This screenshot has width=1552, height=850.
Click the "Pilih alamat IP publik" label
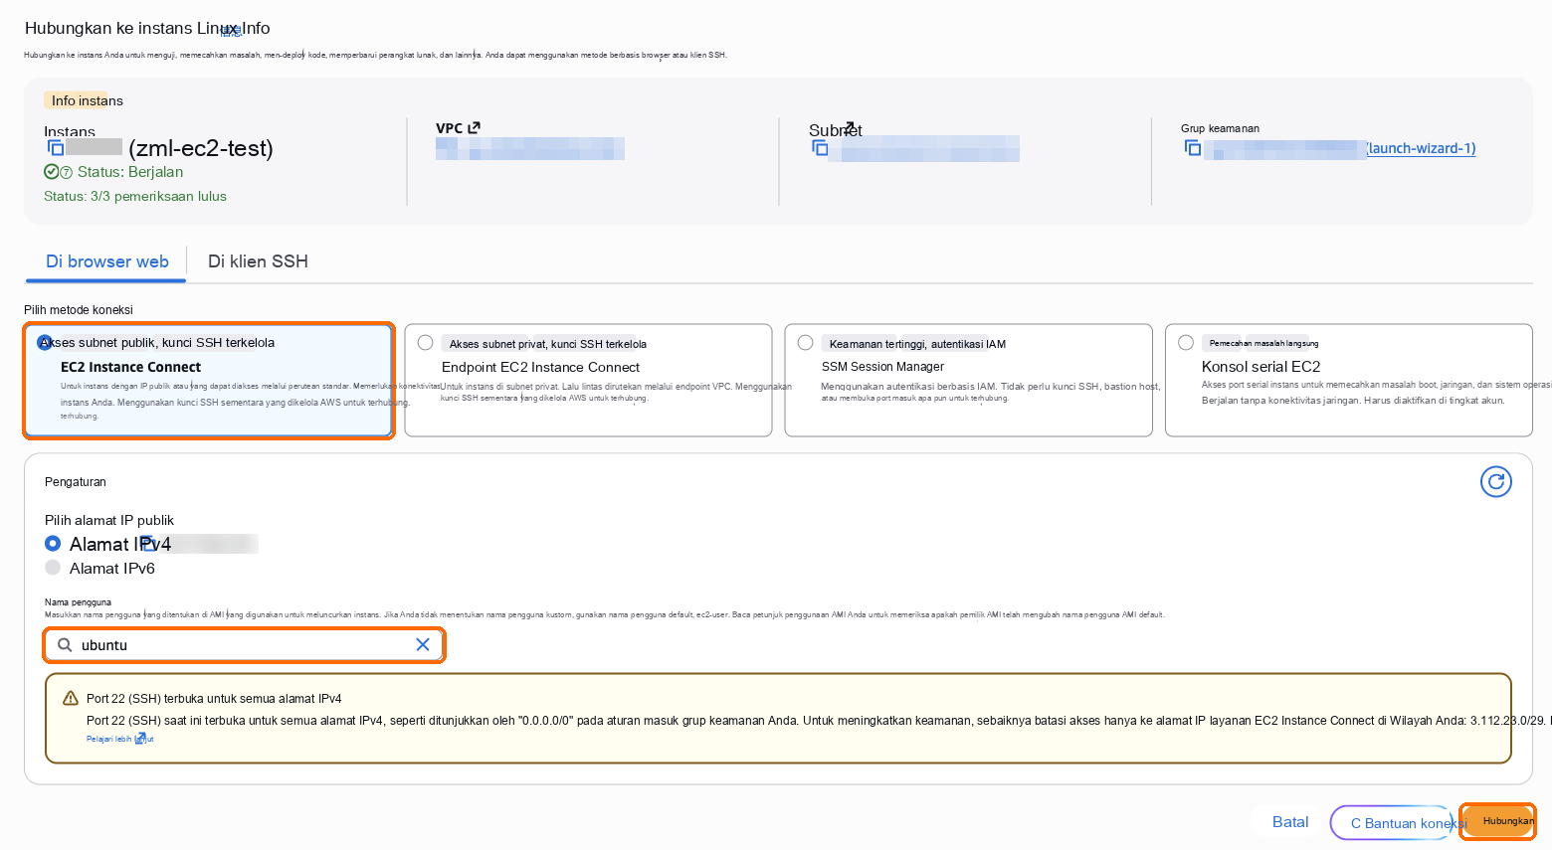point(109,520)
